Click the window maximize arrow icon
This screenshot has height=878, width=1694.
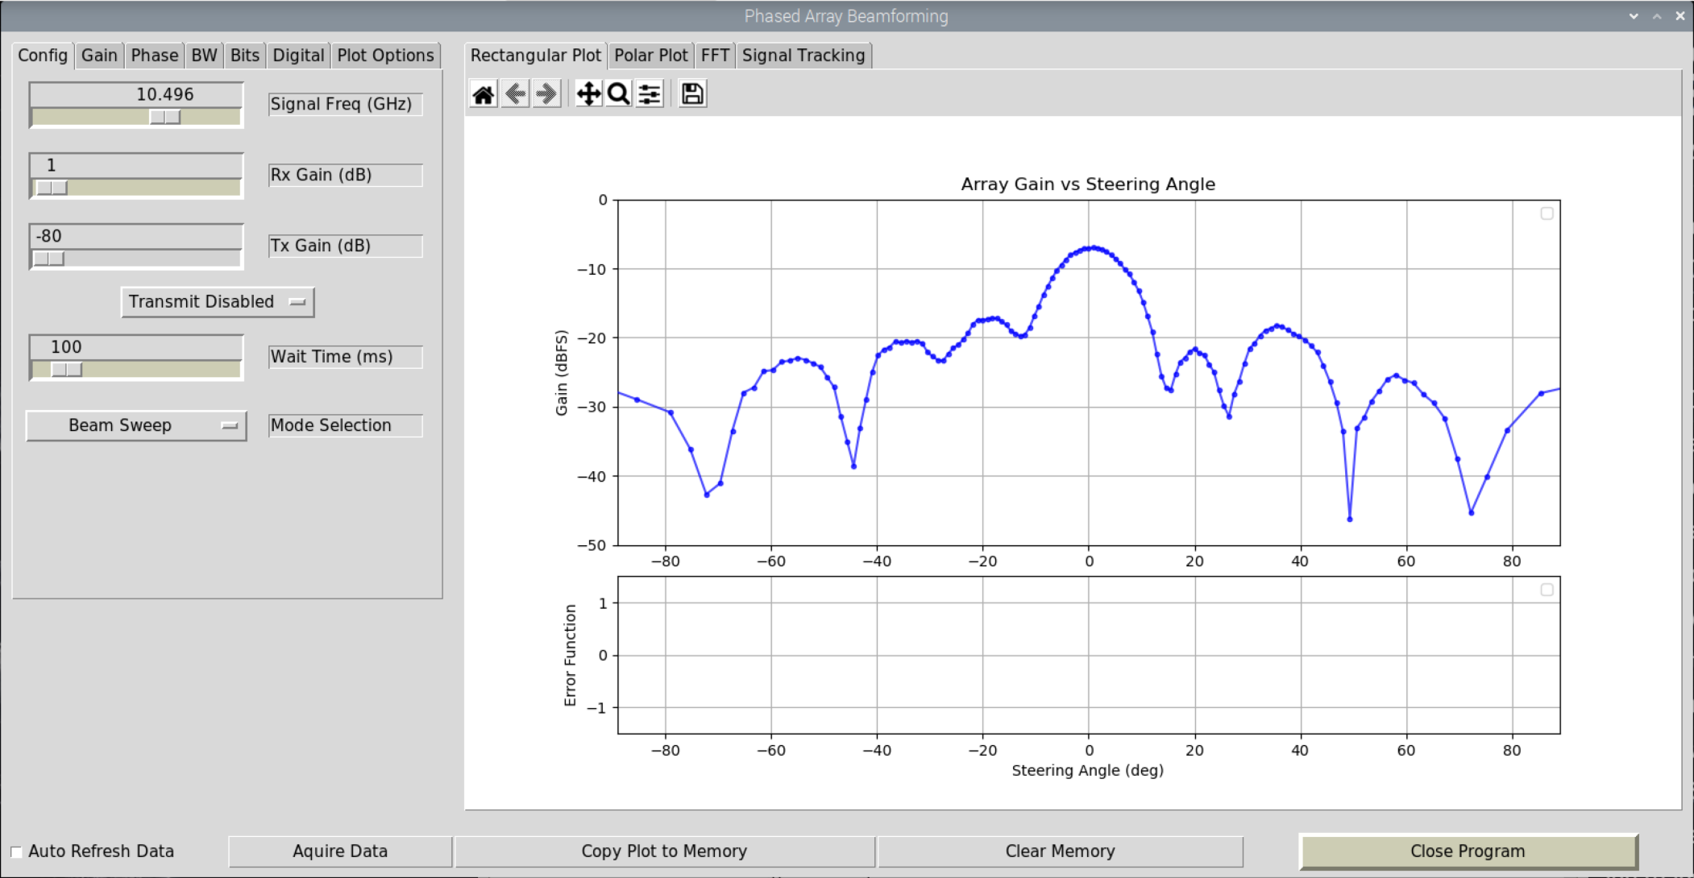(1657, 16)
